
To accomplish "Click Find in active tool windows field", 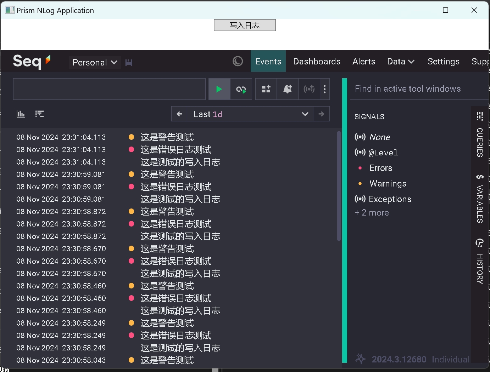I will [418, 89].
